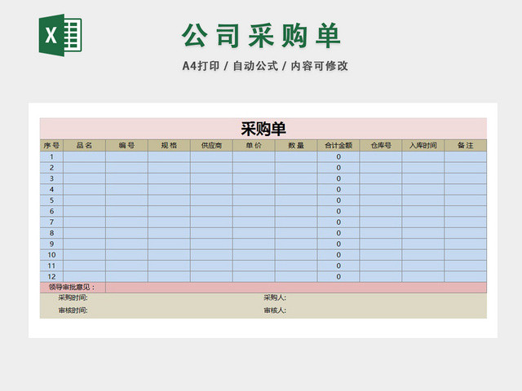Select the 数量 header cell
The height and width of the screenshot is (391, 522).
point(296,145)
